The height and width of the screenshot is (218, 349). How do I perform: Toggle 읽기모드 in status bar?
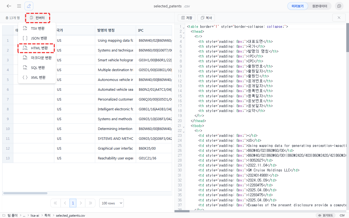[x=326, y=215]
